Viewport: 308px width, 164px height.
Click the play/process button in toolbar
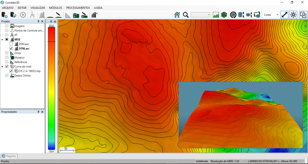[x=23, y=15]
